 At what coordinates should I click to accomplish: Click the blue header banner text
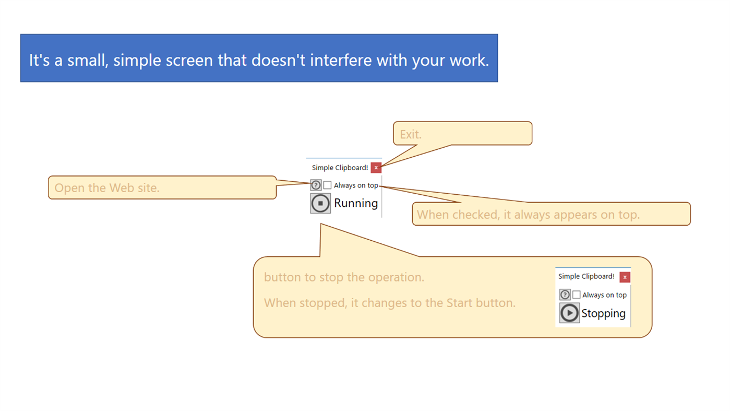coord(259,58)
